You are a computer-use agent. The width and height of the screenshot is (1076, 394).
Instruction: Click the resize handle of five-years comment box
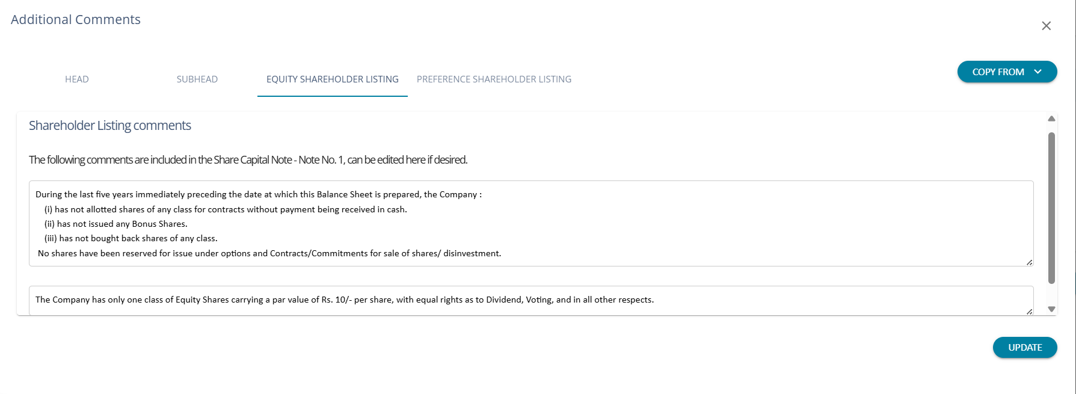point(1029,262)
